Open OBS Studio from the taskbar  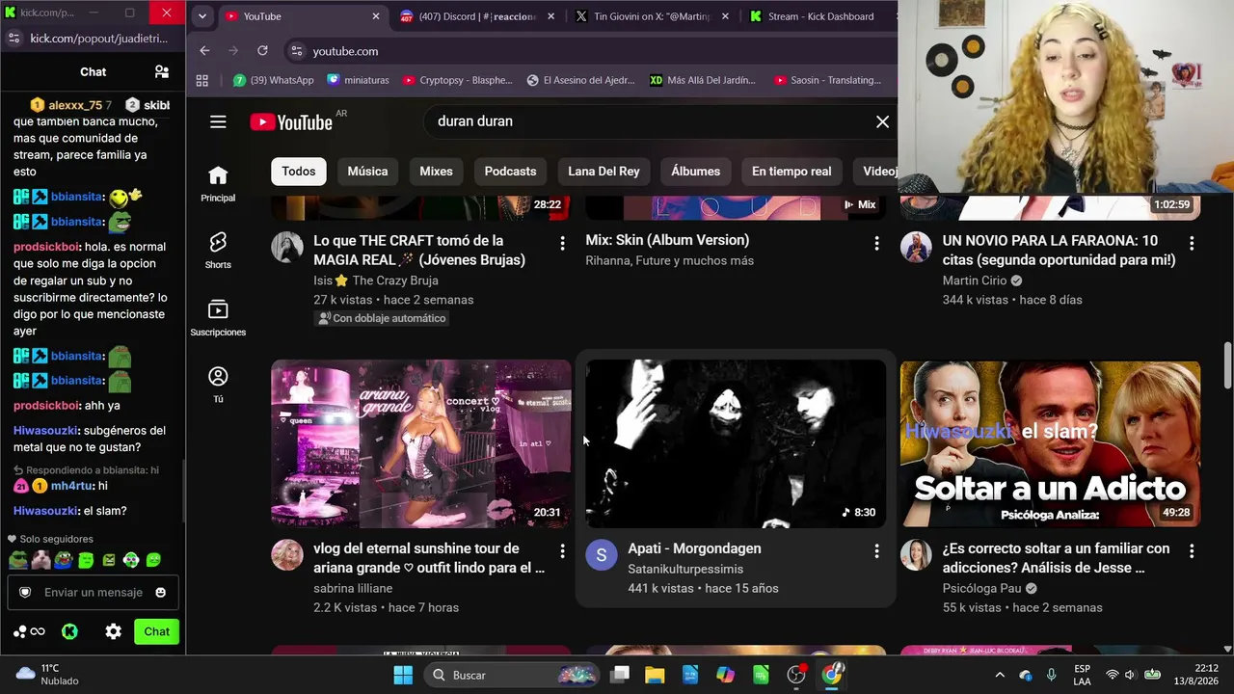796,675
